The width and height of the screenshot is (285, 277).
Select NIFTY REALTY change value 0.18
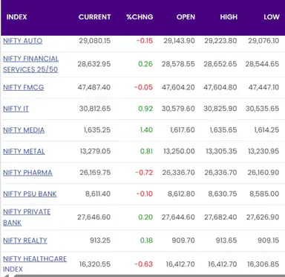[x=146, y=241]
